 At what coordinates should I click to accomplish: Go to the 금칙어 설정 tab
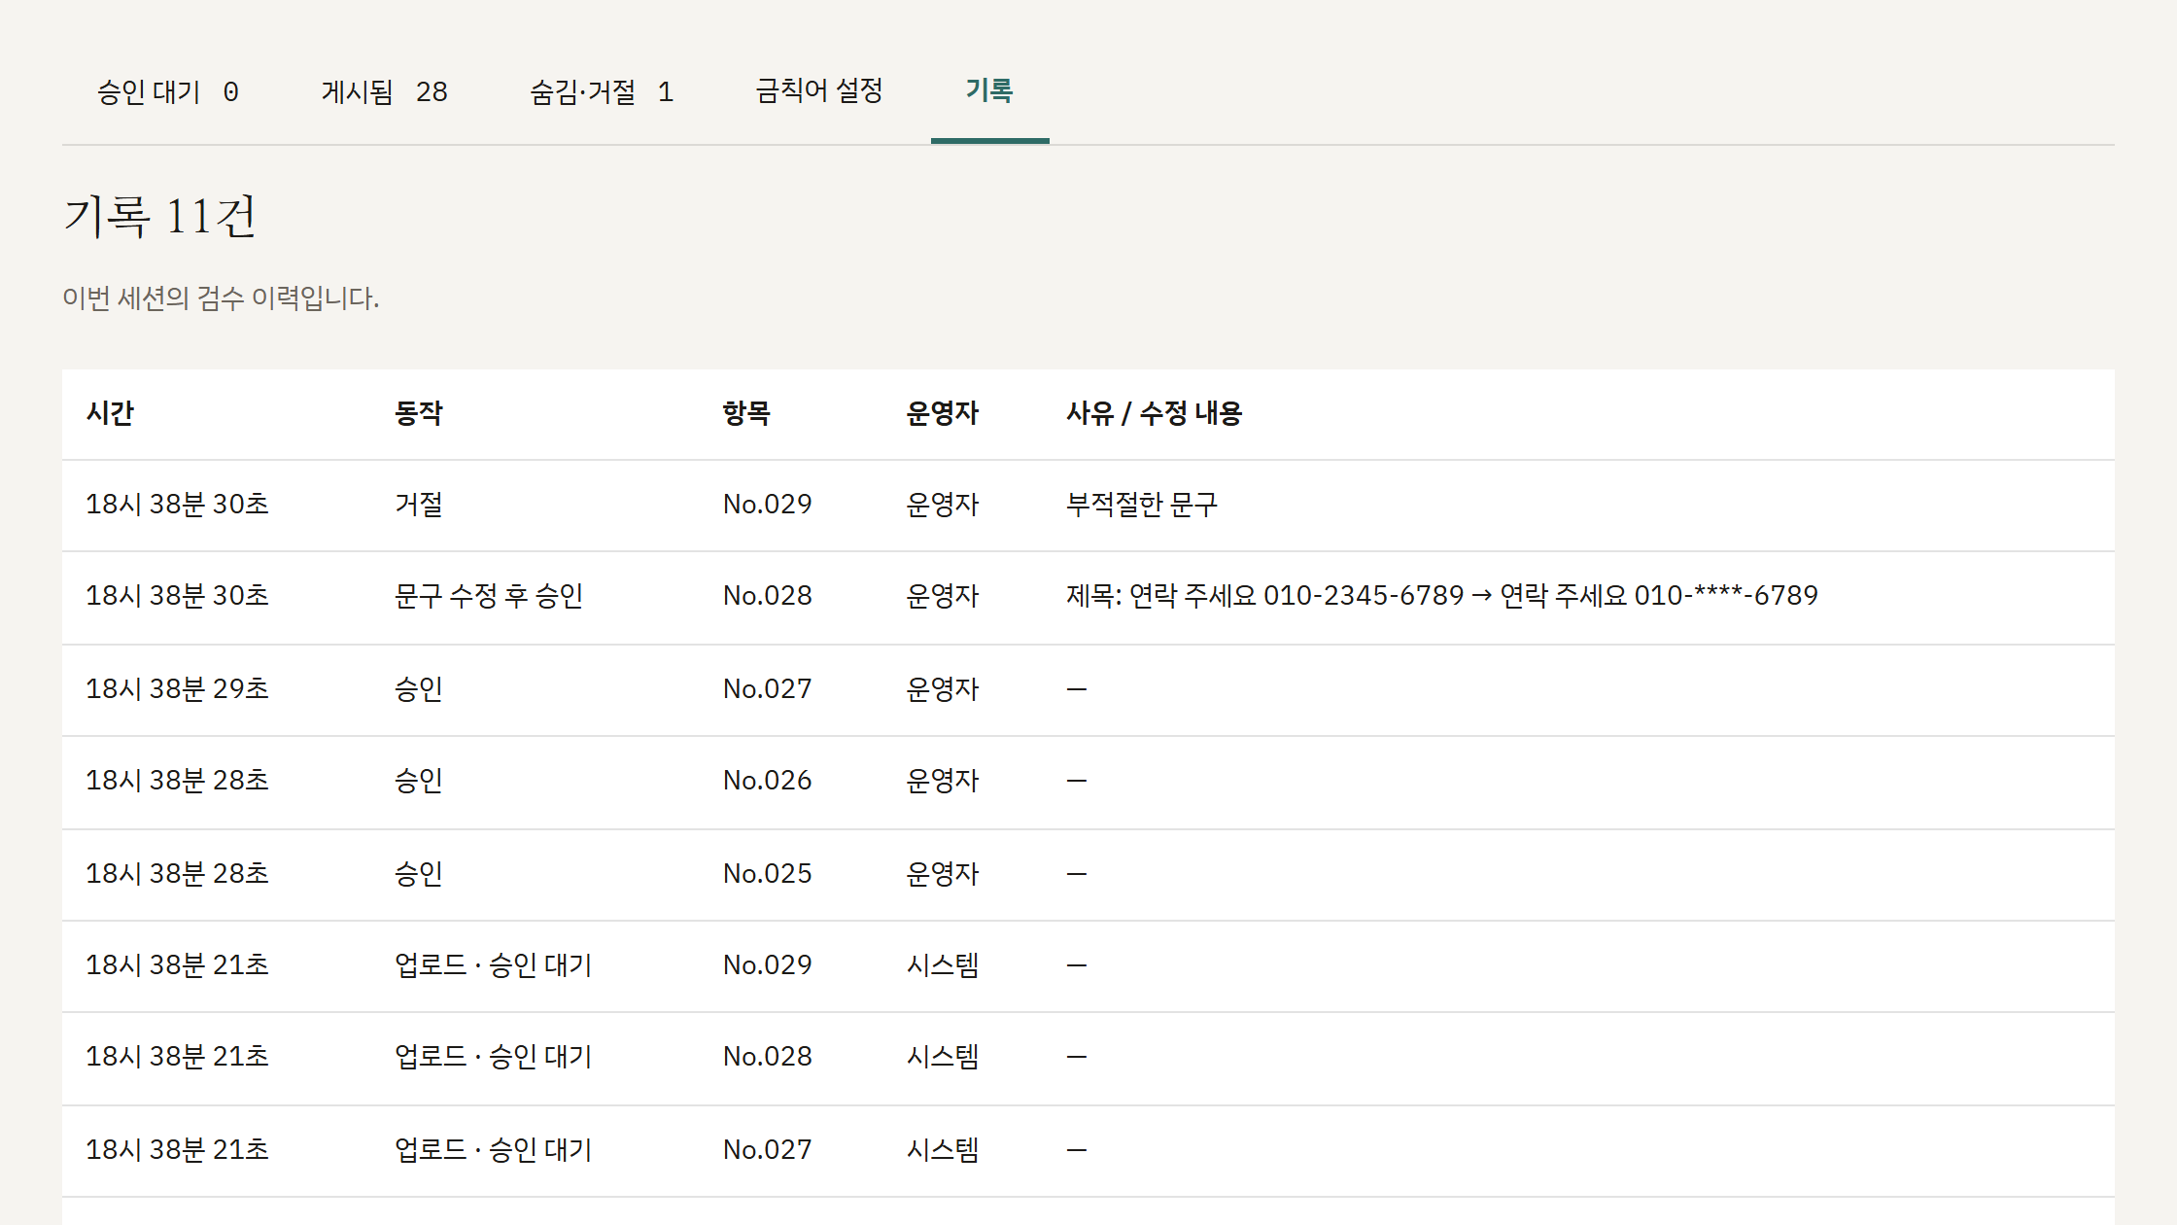coord(819,92)
